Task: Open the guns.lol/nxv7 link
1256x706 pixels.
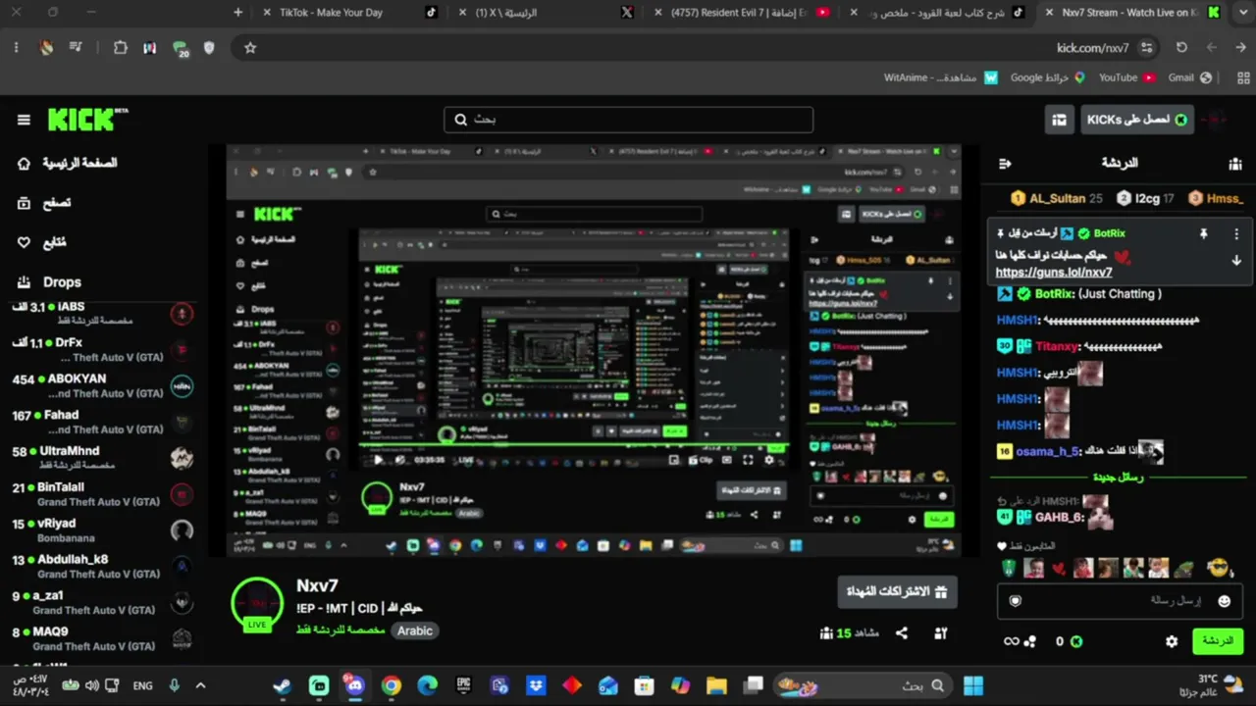Action: (x=1054, y=273)
